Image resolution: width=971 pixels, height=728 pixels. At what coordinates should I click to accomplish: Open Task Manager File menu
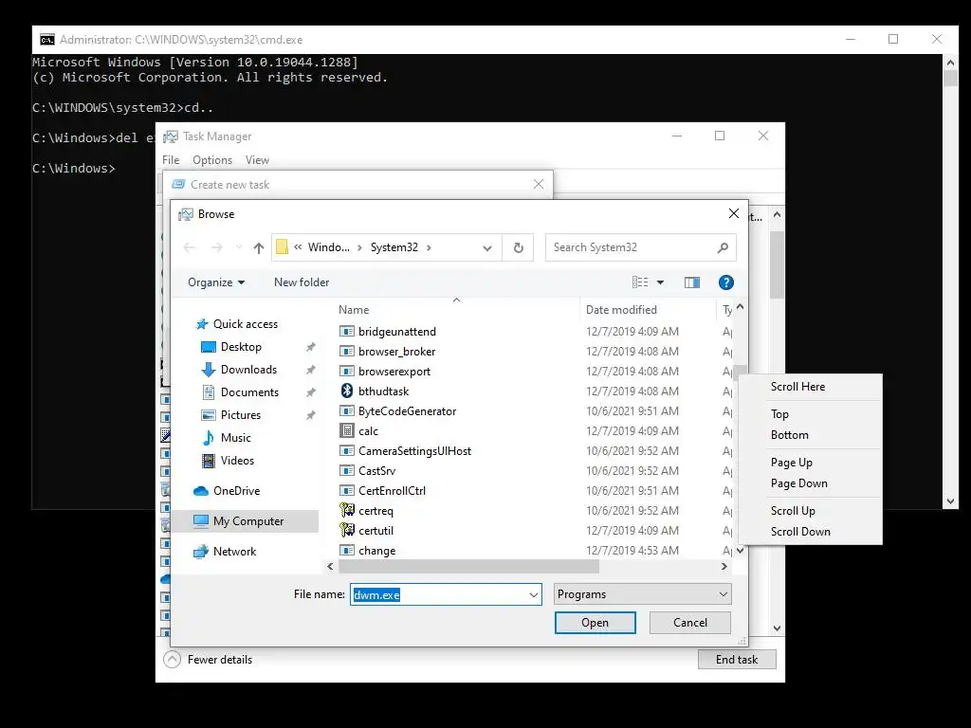pos(171,159)
